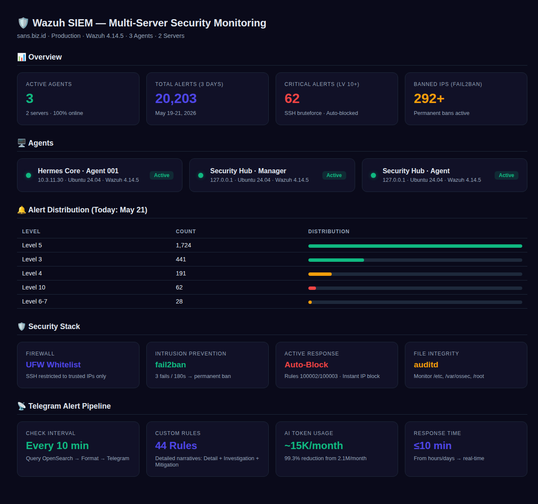Click the Level 4 orange distribution bar
The width and height of the screenshot is (538, 504).
click(320, 274)
